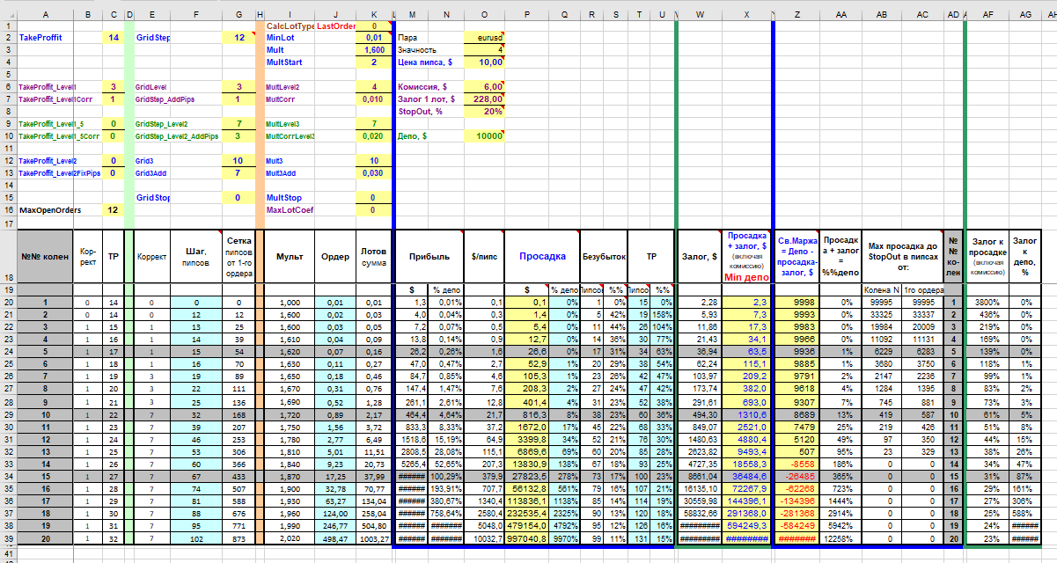The image size is (1057, 563).
Task: Click the 1го ордера subheader cell
Action: click(922, 289)
